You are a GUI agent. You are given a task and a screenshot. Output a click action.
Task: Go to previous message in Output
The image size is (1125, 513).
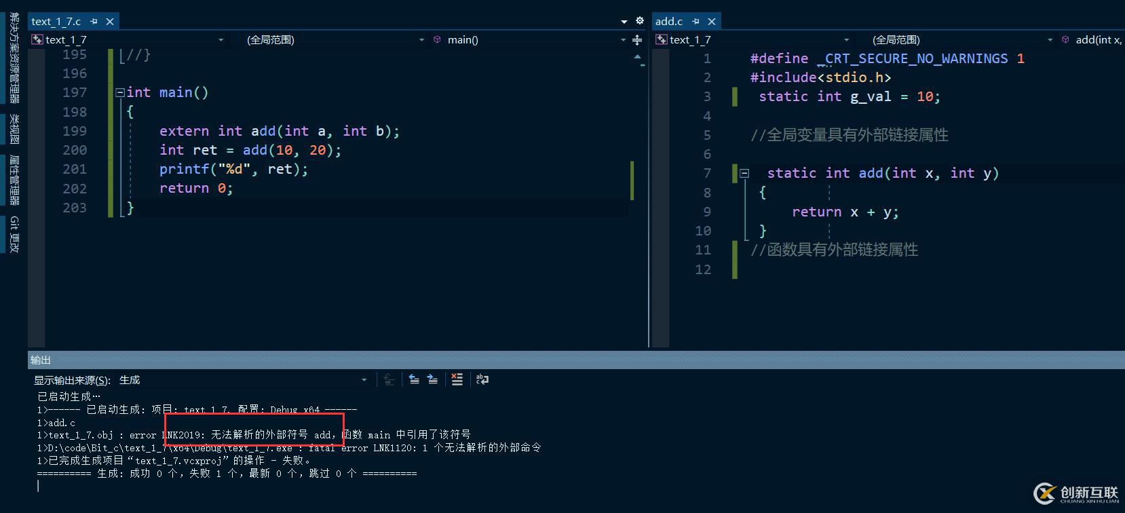click(x=414, y=379)
